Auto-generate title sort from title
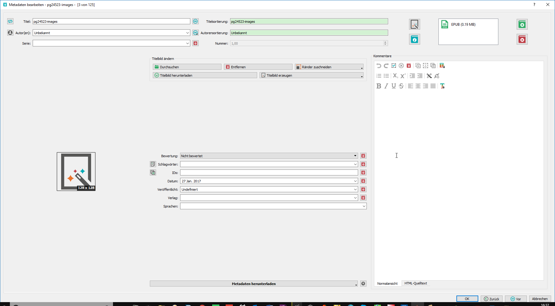Image resolution: width=555 pixels, height=306 pixels. click(195, 21)
